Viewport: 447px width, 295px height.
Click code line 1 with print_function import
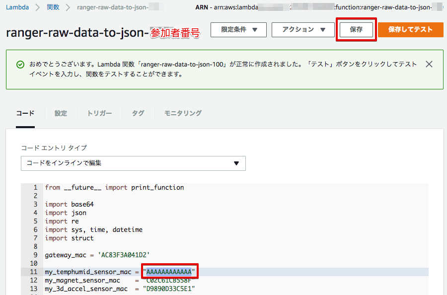114,187
